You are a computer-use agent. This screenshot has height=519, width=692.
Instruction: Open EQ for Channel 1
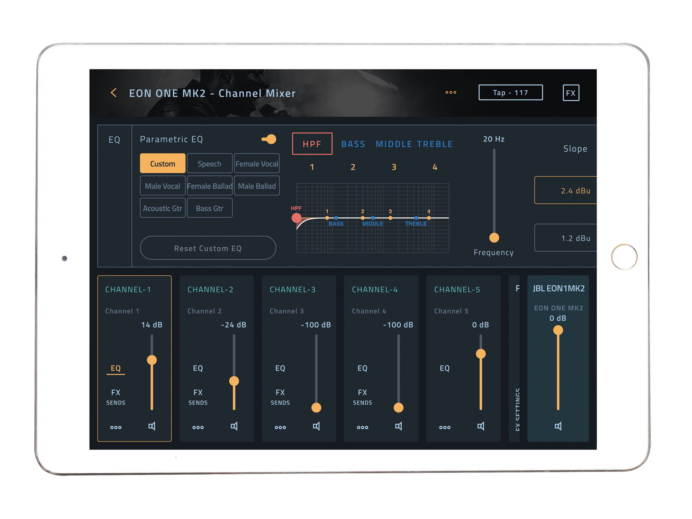116,368
